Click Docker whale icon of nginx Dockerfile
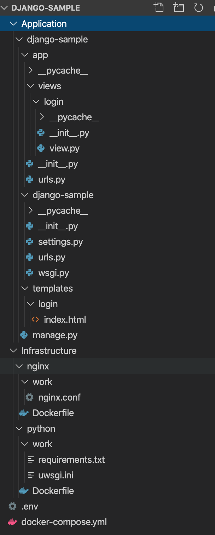Viewport: 215px width, 535px height. [x=24, y=413]
